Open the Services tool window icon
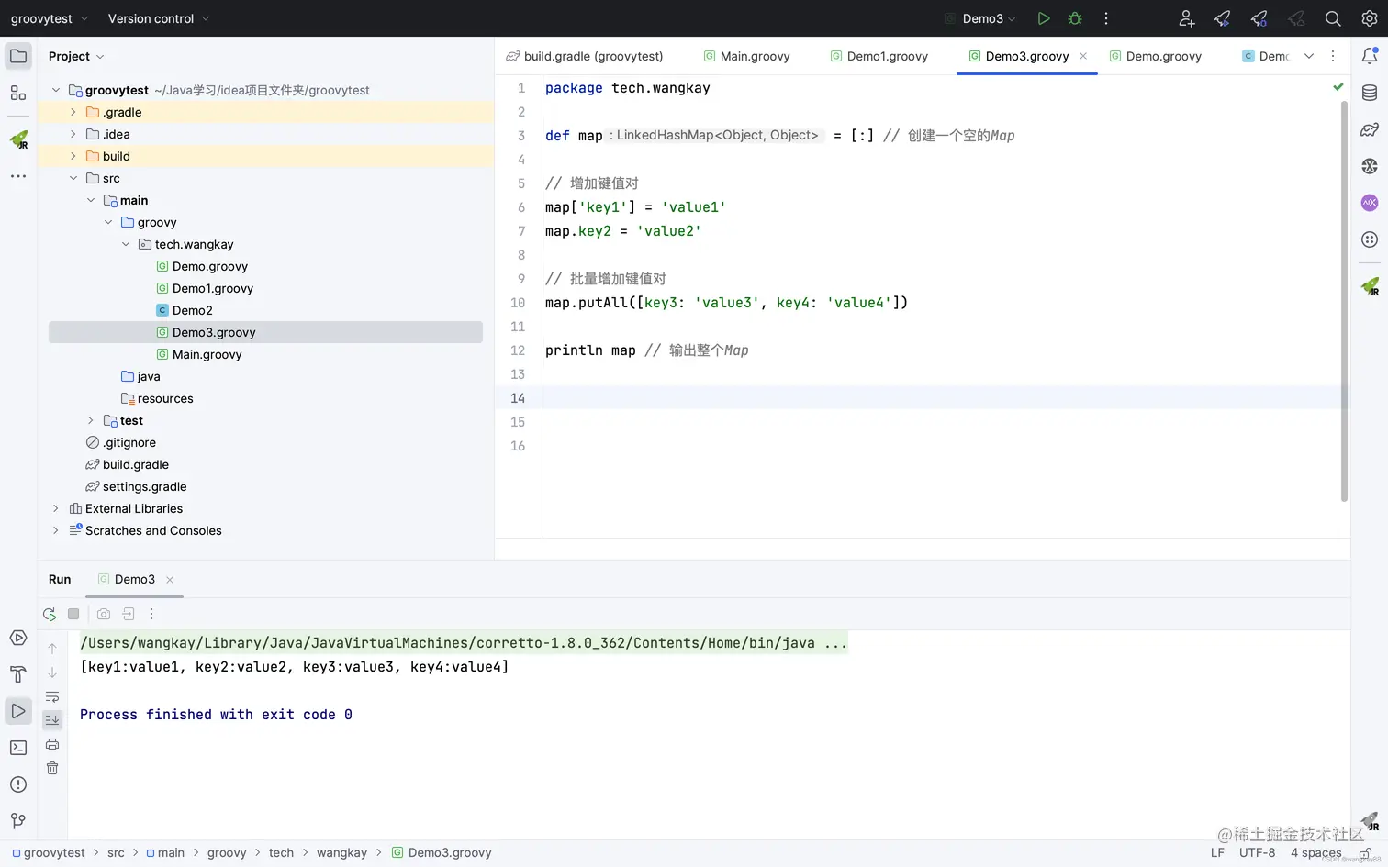The image size is (1388, 867). tap(18, 638)
